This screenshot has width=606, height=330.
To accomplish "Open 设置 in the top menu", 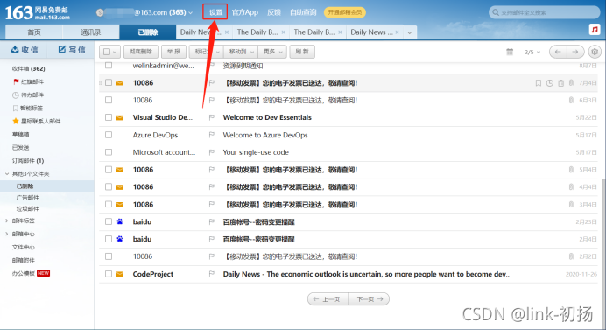I will click(215, 12).
